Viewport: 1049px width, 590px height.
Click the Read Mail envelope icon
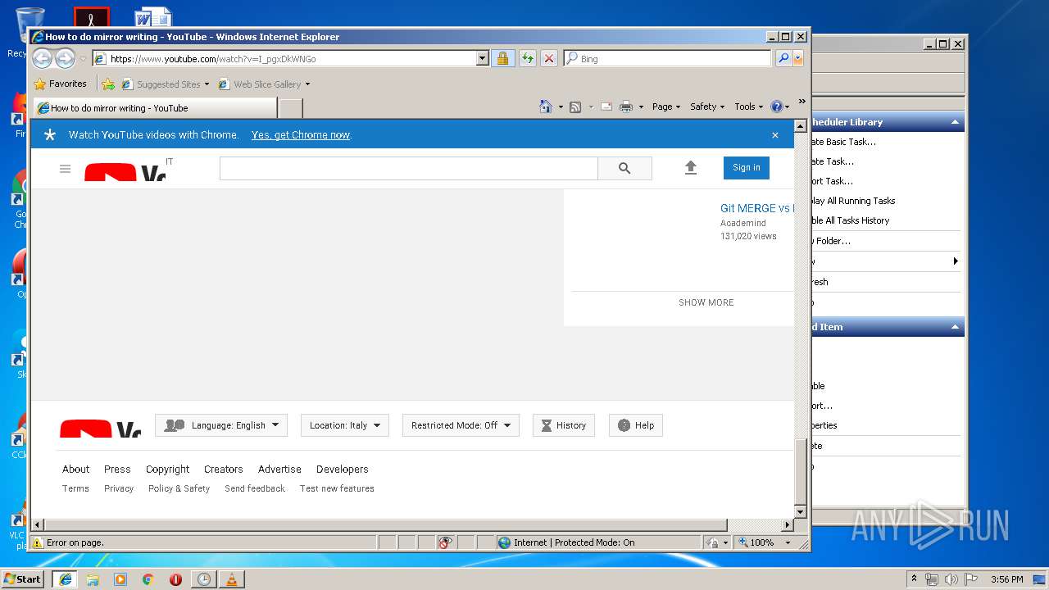click(606, 107)
